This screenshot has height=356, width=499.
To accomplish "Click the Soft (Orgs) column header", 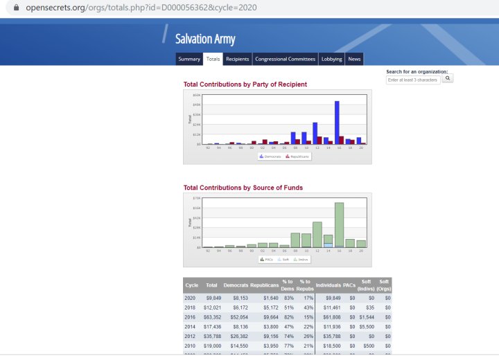I will point(384,285).
